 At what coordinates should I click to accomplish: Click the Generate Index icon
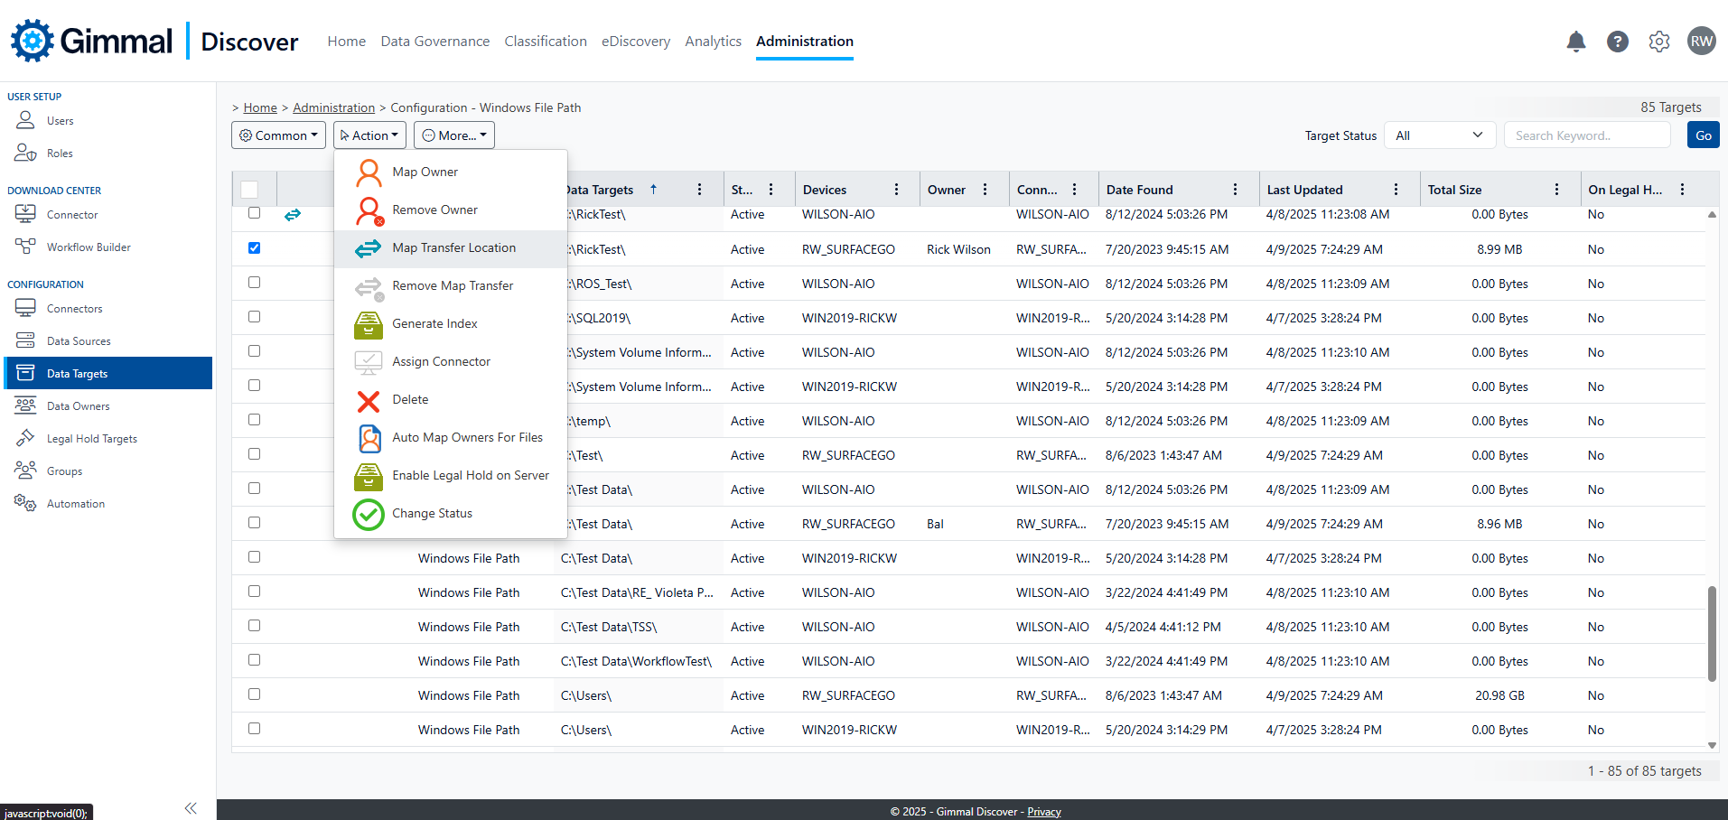[x=369, y=324]
